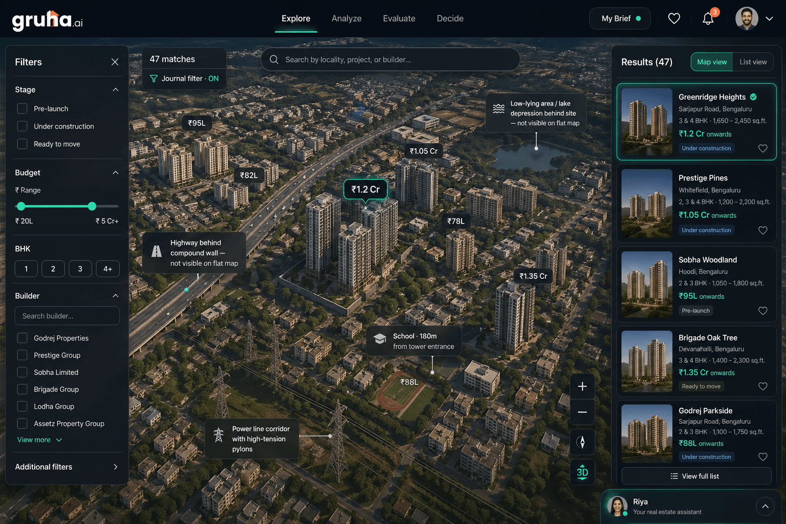Image resolution: width=786 pixels, height=524 pixels.
Task: Click the gruha.ai logo
Action: (x=47, y=20)
